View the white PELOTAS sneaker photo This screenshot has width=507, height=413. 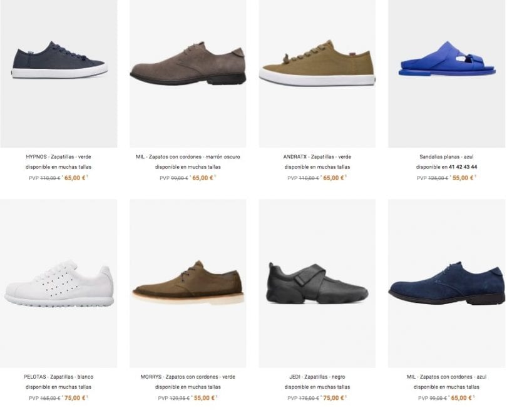pyautogui.click(x=59, y=285)
